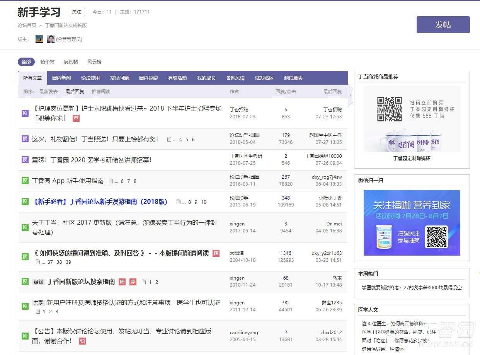The width and height of the screenshot is (480, 355).
Task: Click the 荐 badge on 护理岗位更新 post
Action: pos(76,118)
